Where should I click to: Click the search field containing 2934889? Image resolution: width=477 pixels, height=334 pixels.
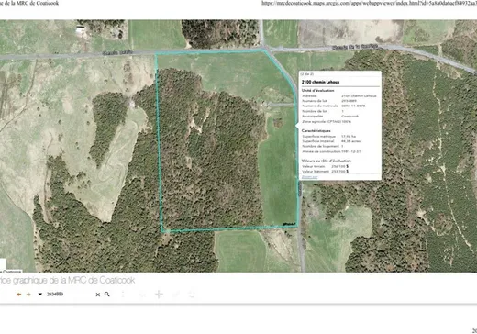pos(70,295)
